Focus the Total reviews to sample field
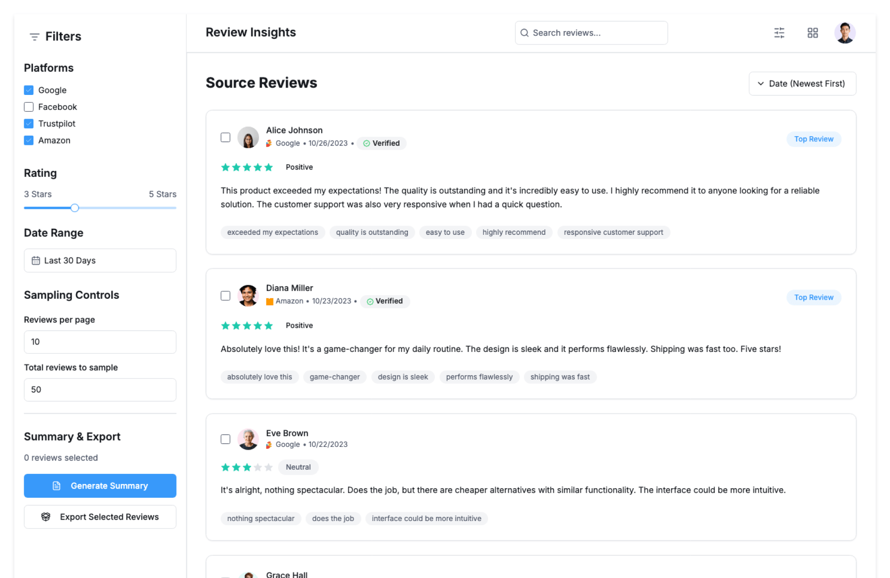This screenshot has width=890, height=578. point(100,390)
